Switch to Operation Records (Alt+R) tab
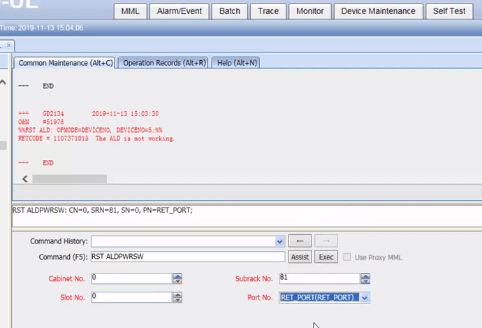482x328 pixels. pyautogui.click(x=163, y=63)
